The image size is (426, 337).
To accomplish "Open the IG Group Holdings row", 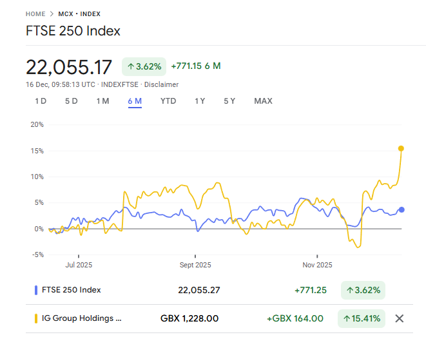I will tap(82, 318).
